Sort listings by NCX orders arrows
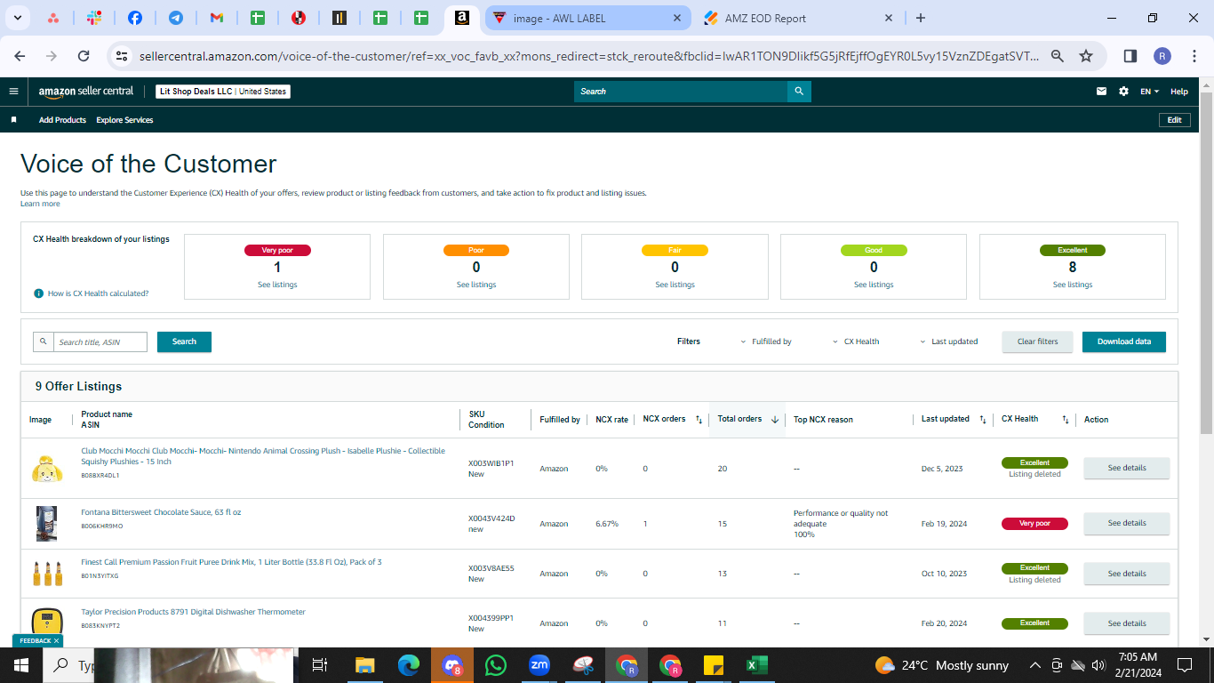The image size is (1214, 683). (x=699, y=420)
